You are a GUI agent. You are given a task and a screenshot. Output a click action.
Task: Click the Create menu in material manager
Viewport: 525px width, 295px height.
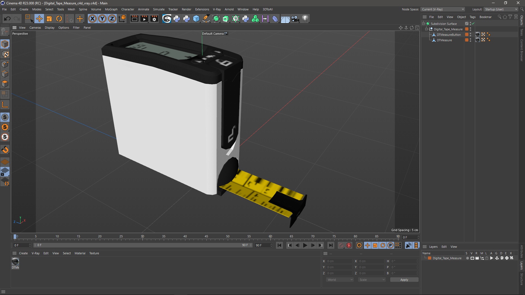click(x=23, y=253)
